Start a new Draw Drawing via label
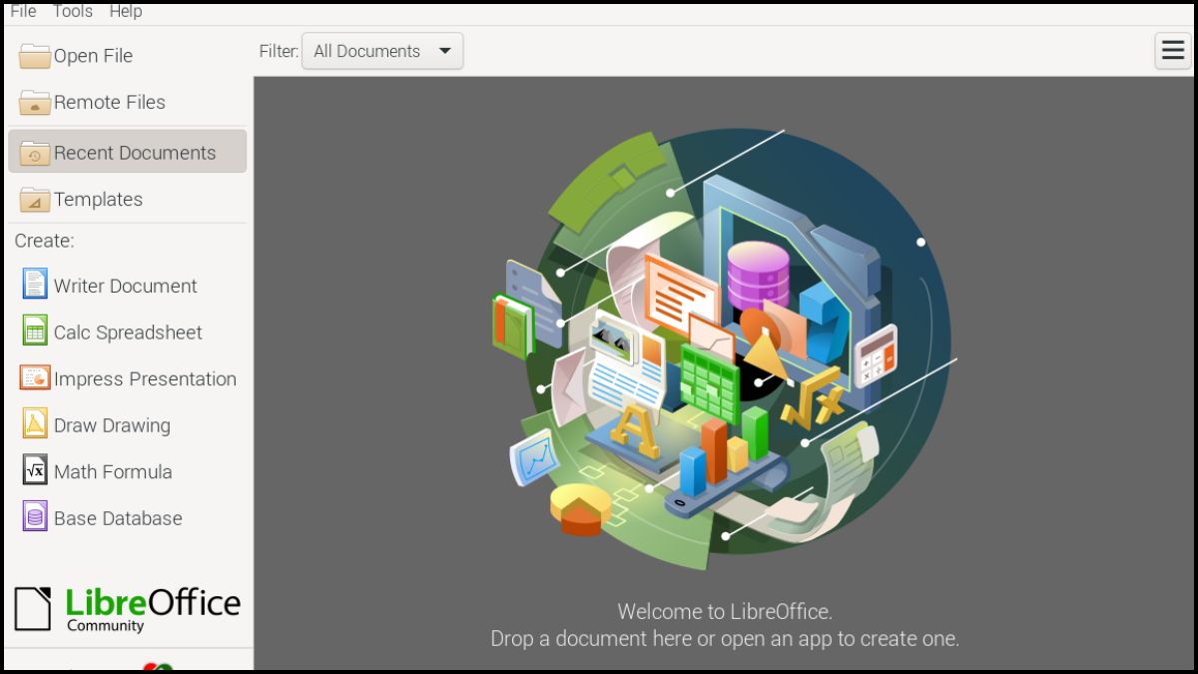The image size is (1198, 674). pos(112,425)
